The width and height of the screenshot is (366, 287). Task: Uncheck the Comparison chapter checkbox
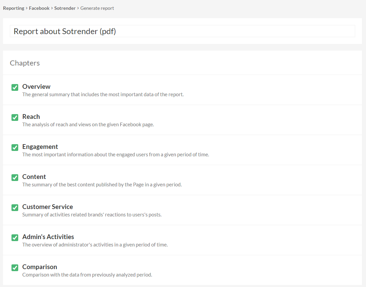[x=15, y=268]
